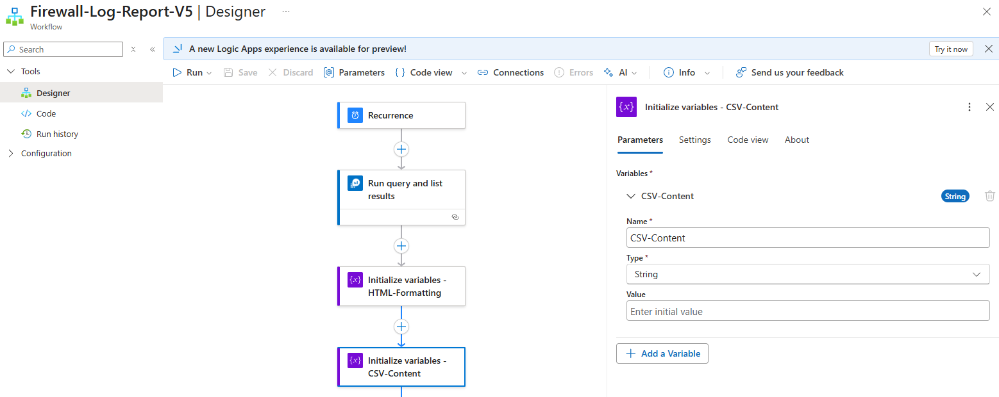
Task: Open Run history in the sidebar
Action: pyautogui.click(x=57, y=134)
